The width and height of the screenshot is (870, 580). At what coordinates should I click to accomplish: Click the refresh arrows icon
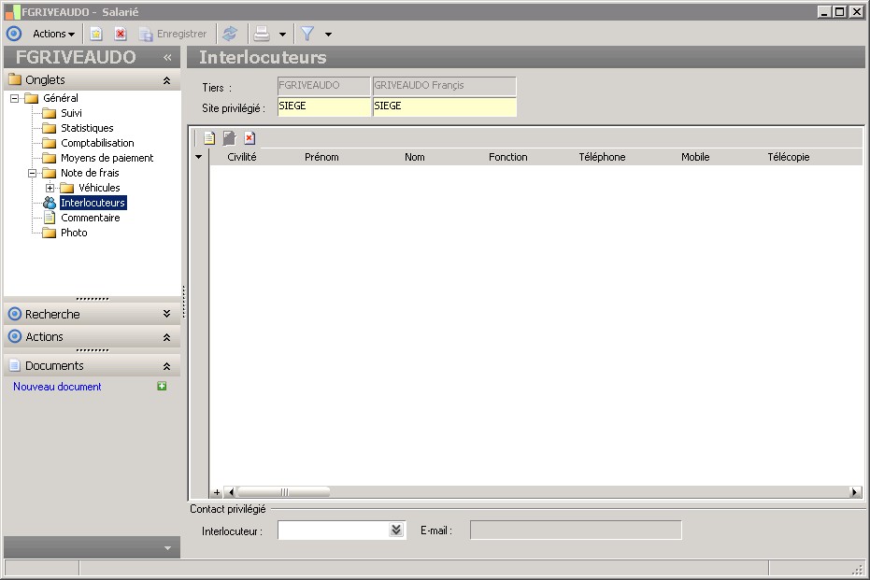click(x=230, y=34)
